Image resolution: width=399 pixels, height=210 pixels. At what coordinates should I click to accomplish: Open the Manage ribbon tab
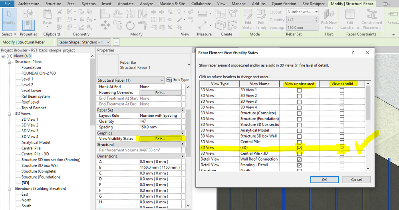238,4
